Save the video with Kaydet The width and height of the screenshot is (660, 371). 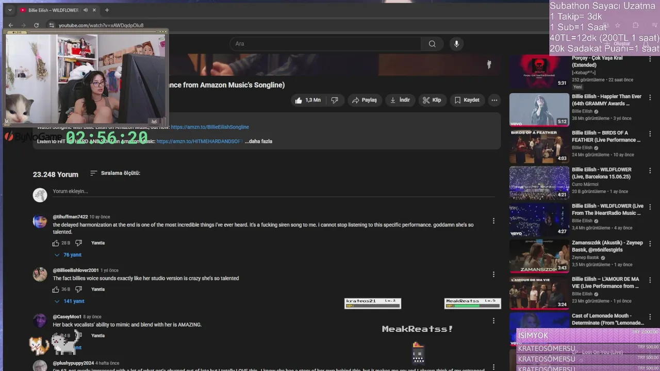pyautogui.click(x=467, y=100)
